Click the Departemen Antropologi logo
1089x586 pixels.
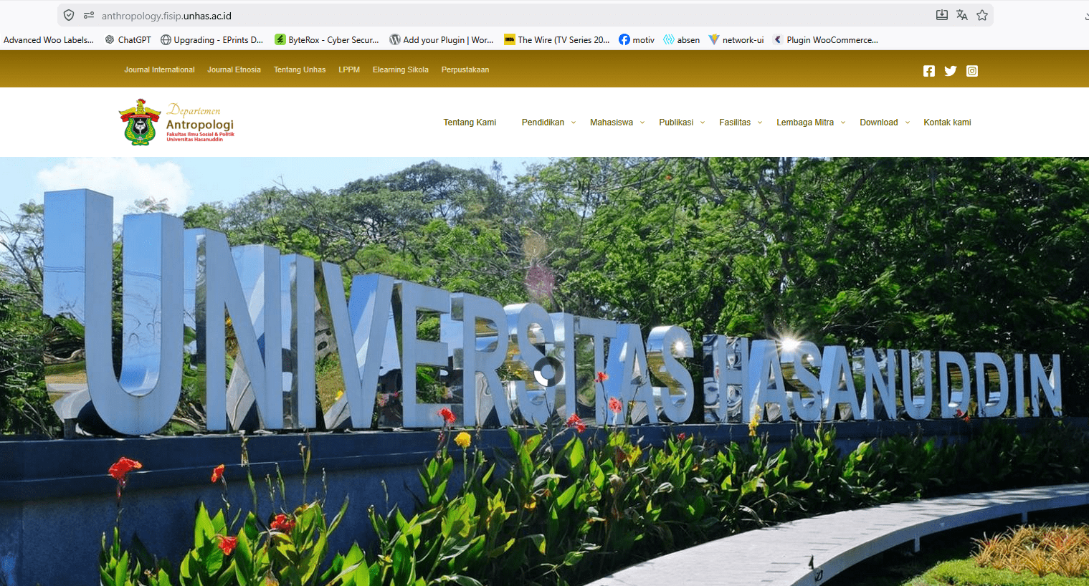coord(177,123)
